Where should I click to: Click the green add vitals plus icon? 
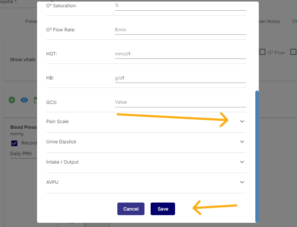coord(12,100)
